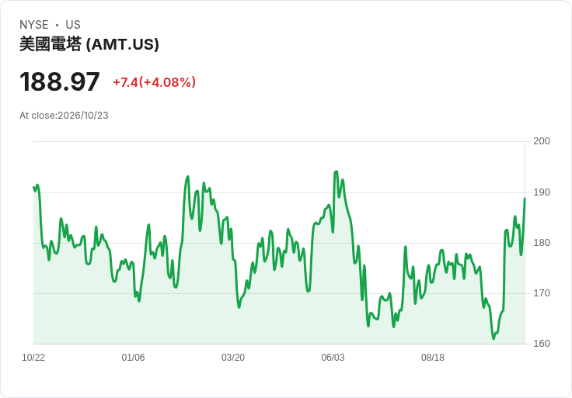
Task: Click the line's starting point at 10/22
Action: coord(33,187)
